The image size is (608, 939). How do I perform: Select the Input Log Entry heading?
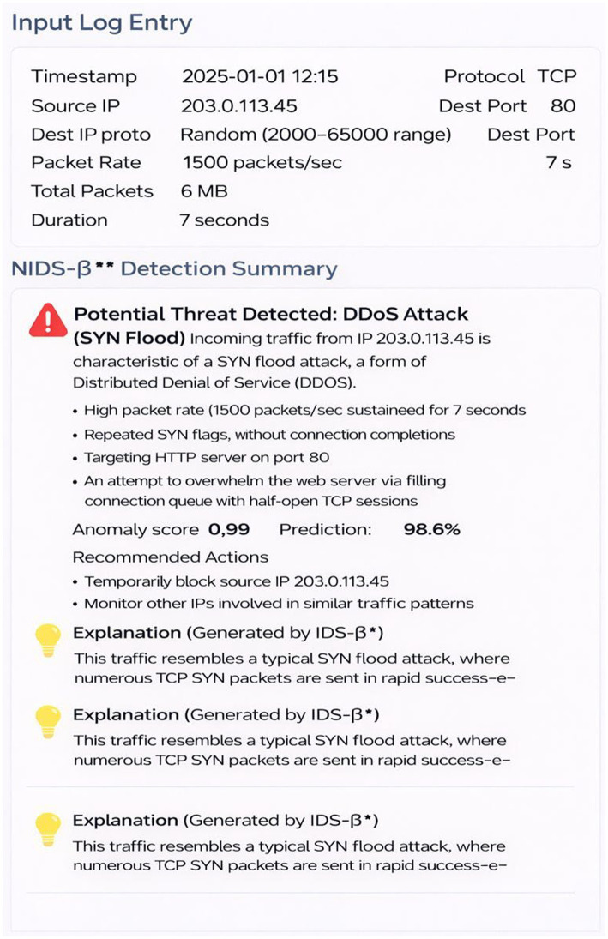click(102, 23)
